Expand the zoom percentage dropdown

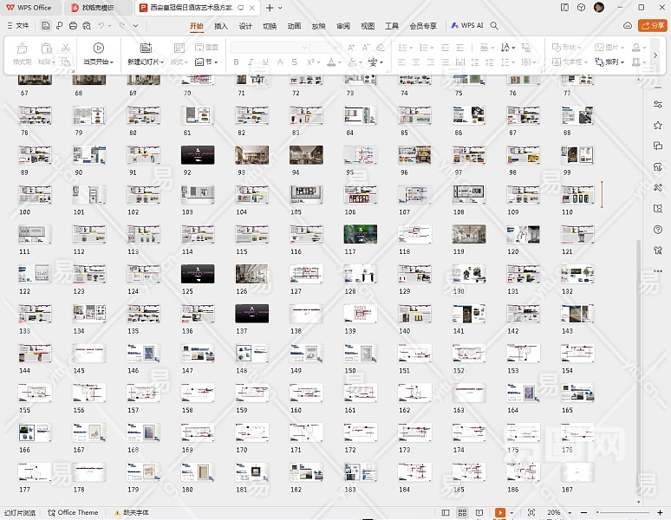(570, 513)
